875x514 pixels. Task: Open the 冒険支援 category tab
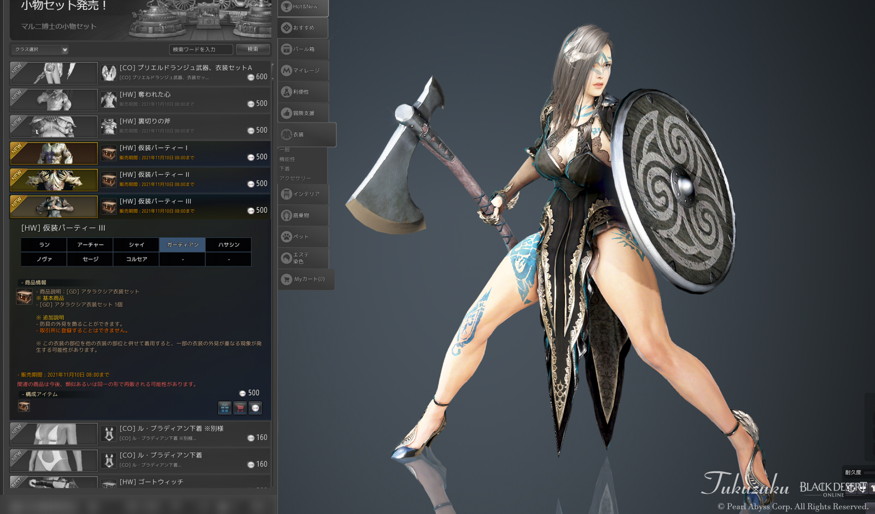click(x=304, y=113)
